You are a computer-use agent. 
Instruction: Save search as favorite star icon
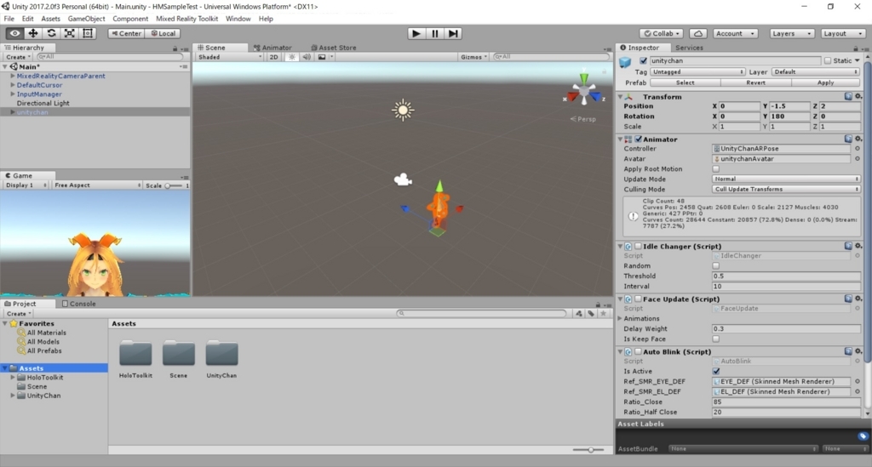point(603,313)
